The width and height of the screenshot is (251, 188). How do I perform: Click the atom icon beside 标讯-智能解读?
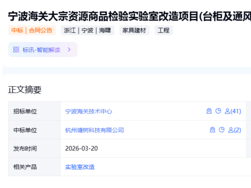point(16,50)
